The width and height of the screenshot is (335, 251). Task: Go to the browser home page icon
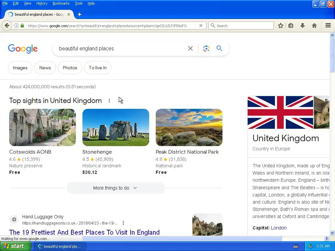pos(314,25)
